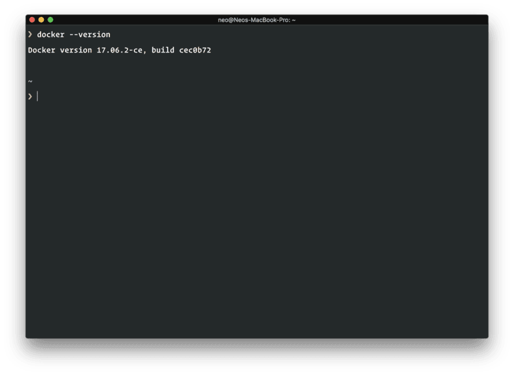This screenshot has width=514, height=375.
Task: Click the tilde character above the prompt
Action: [29, 81]
